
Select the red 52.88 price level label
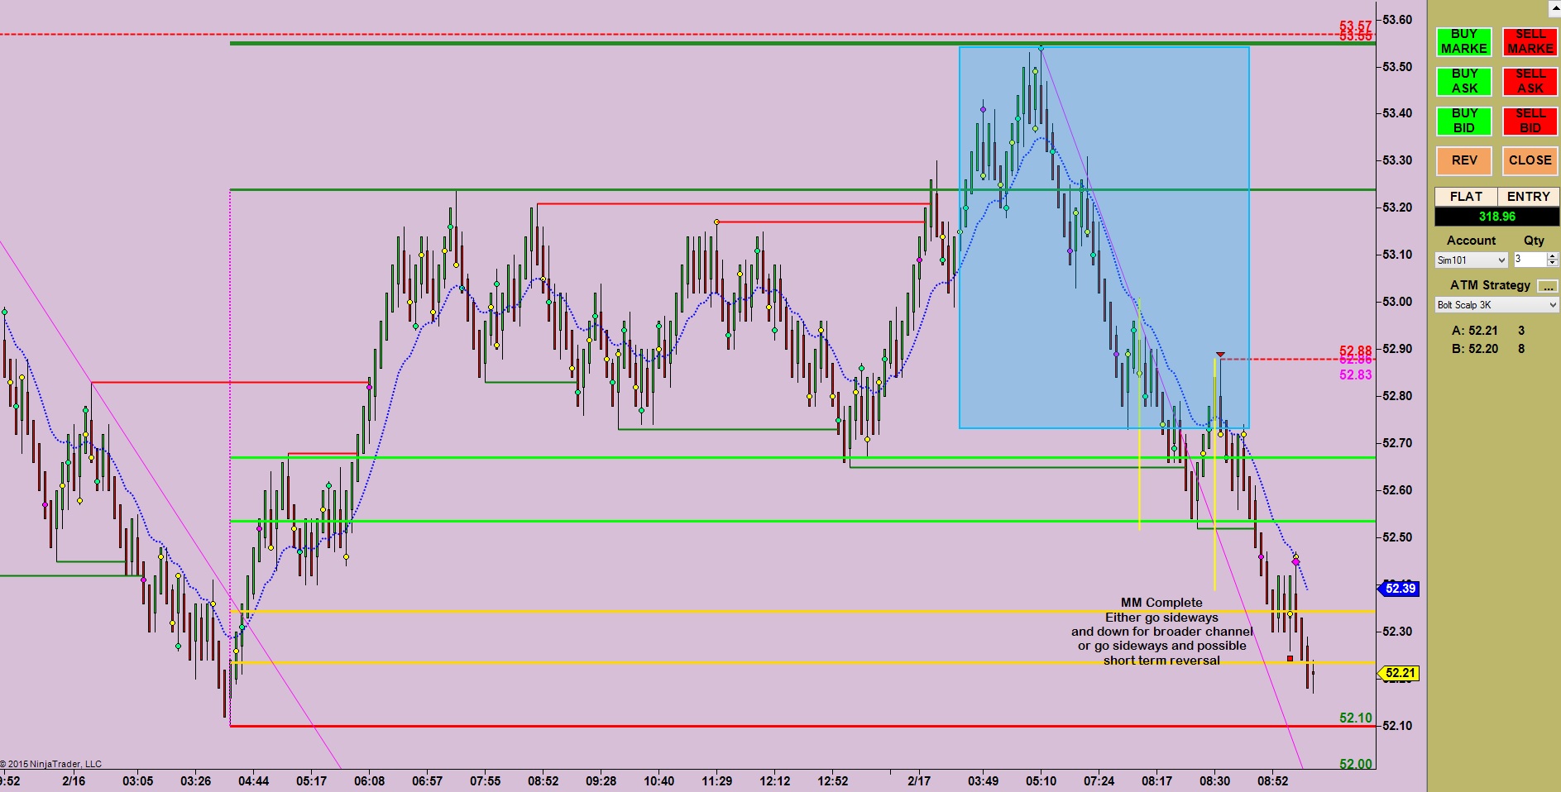(1355, 351)
